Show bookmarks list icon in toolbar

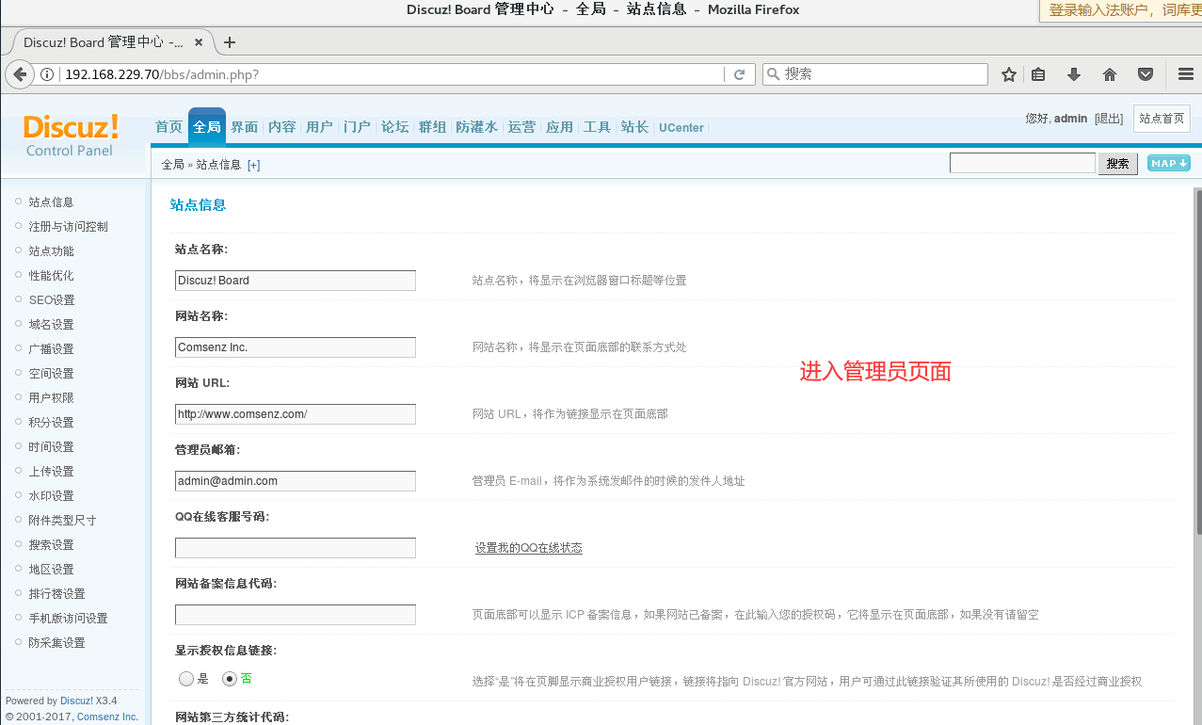tap(1038, 74)
